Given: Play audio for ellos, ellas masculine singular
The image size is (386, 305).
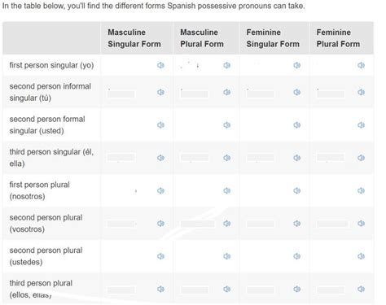Looking at the screenshot, I should pyautogui.click(x=160, y=289).
